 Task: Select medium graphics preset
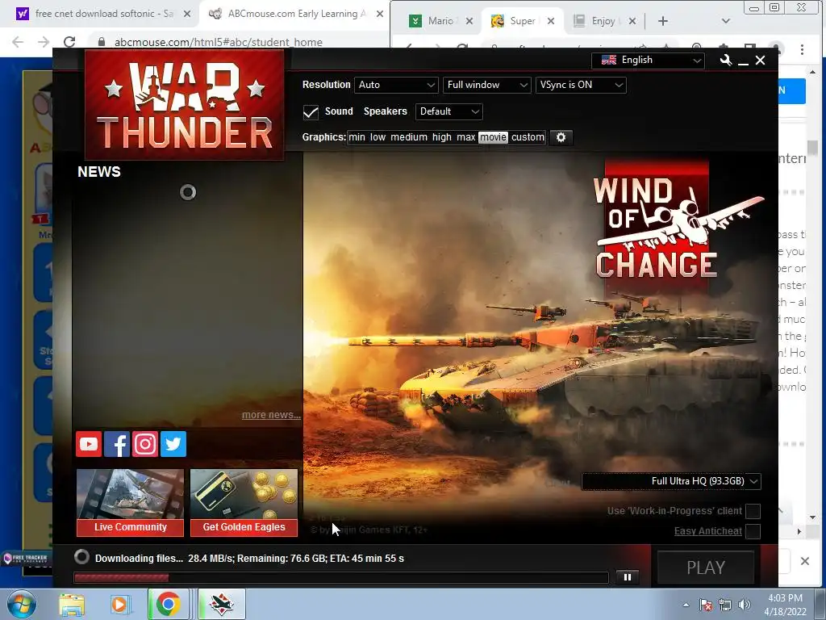[409, 137]
